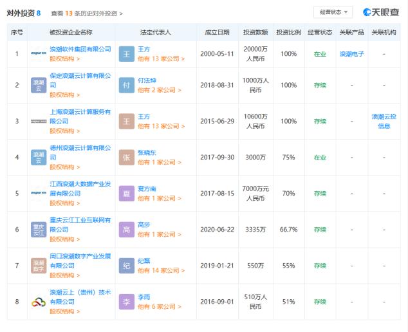The height and width of the screenshot is (332, 408).
Task: Open 付法坤 legal representative profile
Action: click(147, 80)
